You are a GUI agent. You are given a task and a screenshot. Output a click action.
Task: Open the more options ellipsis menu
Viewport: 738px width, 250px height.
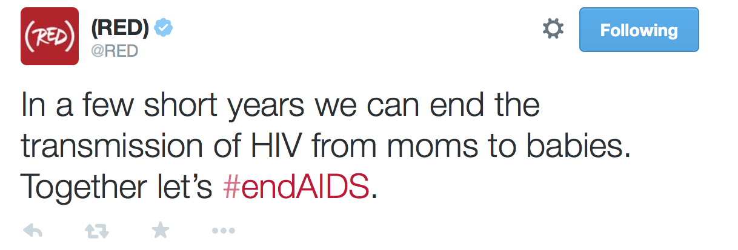[x=223, y=230]
